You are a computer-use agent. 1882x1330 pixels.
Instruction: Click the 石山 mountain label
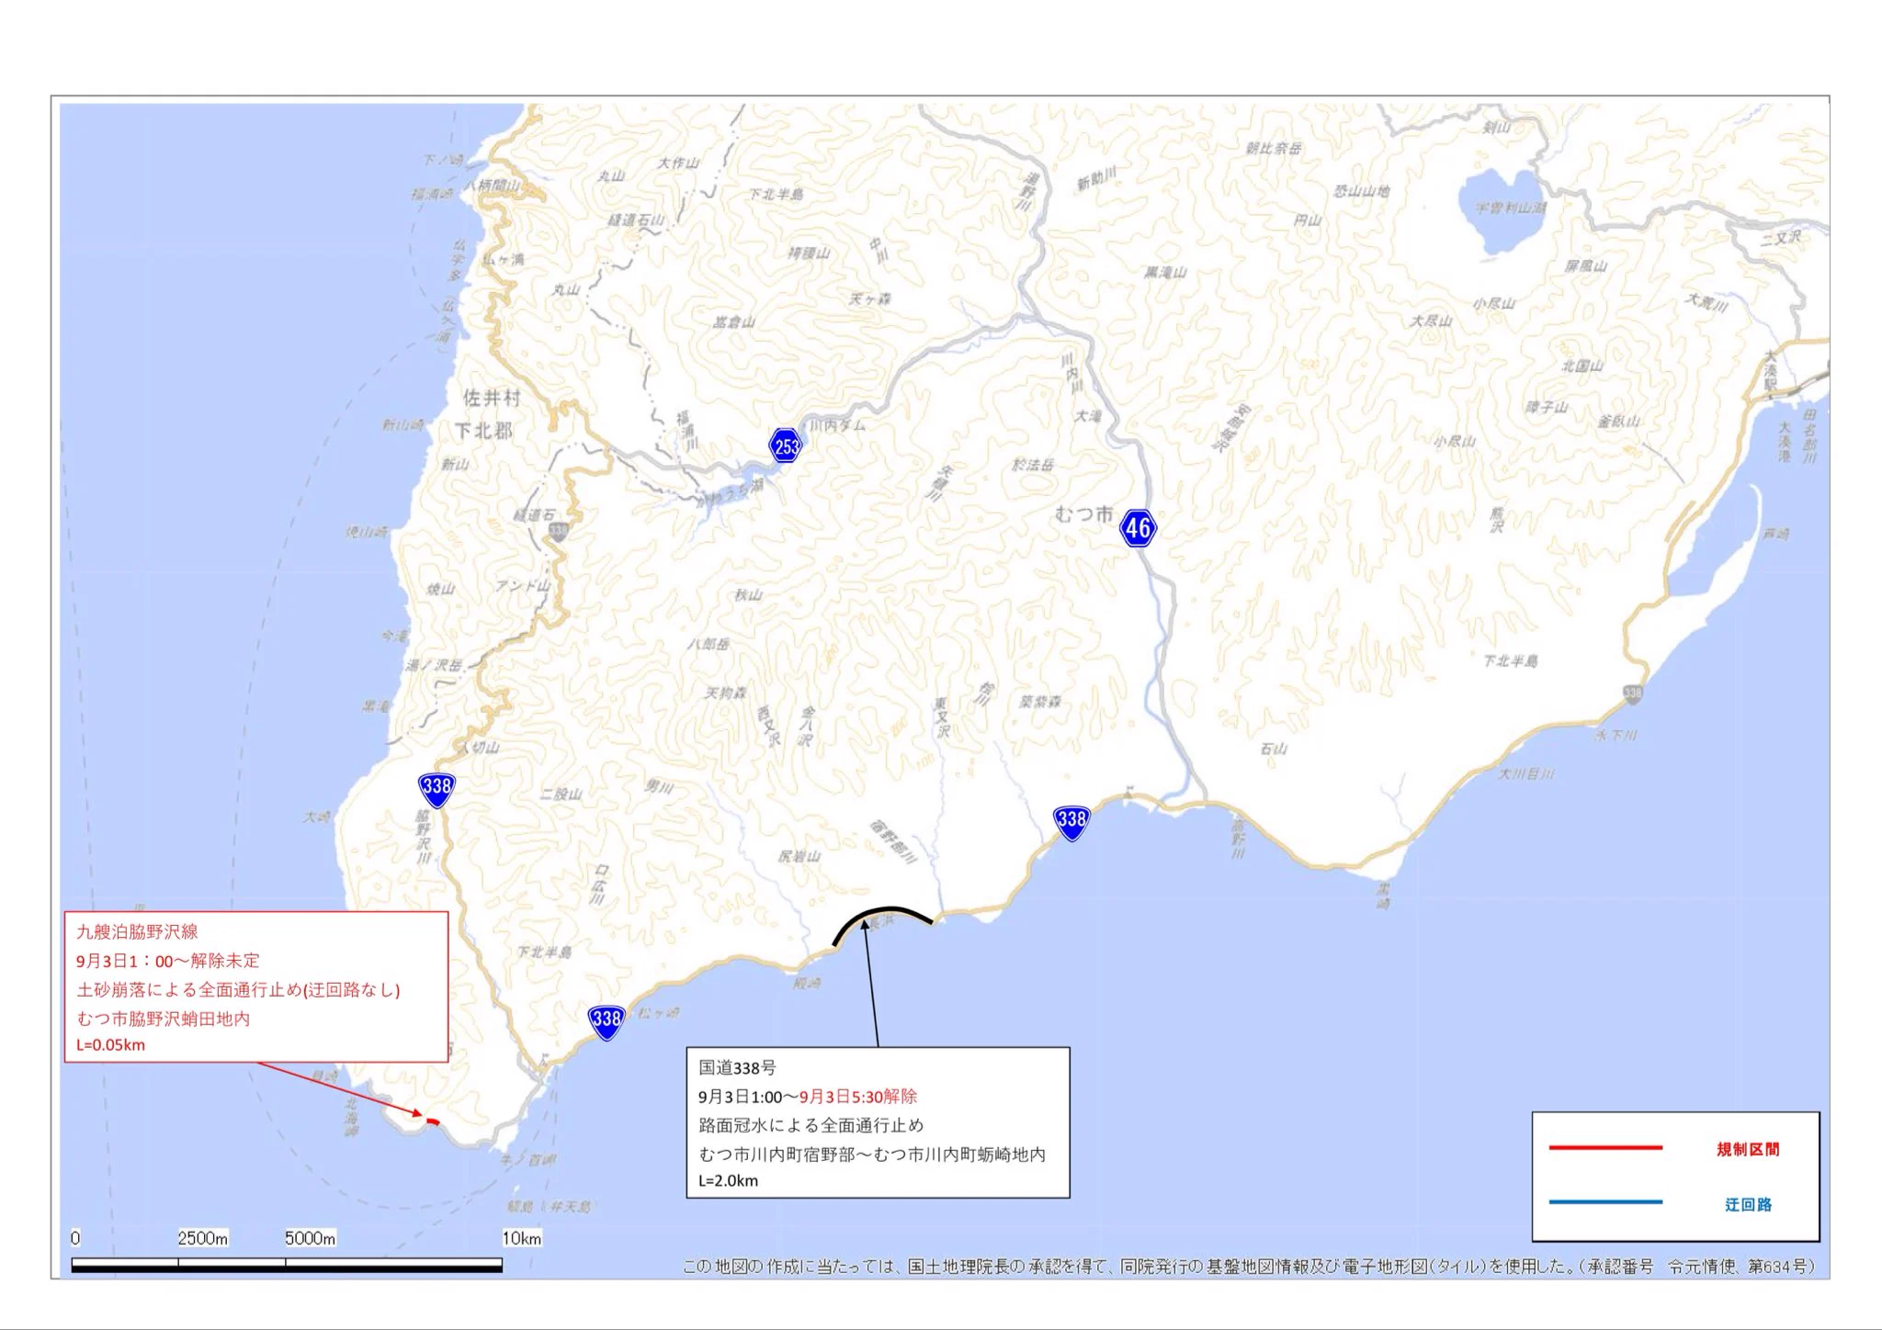click(1273, 750)
